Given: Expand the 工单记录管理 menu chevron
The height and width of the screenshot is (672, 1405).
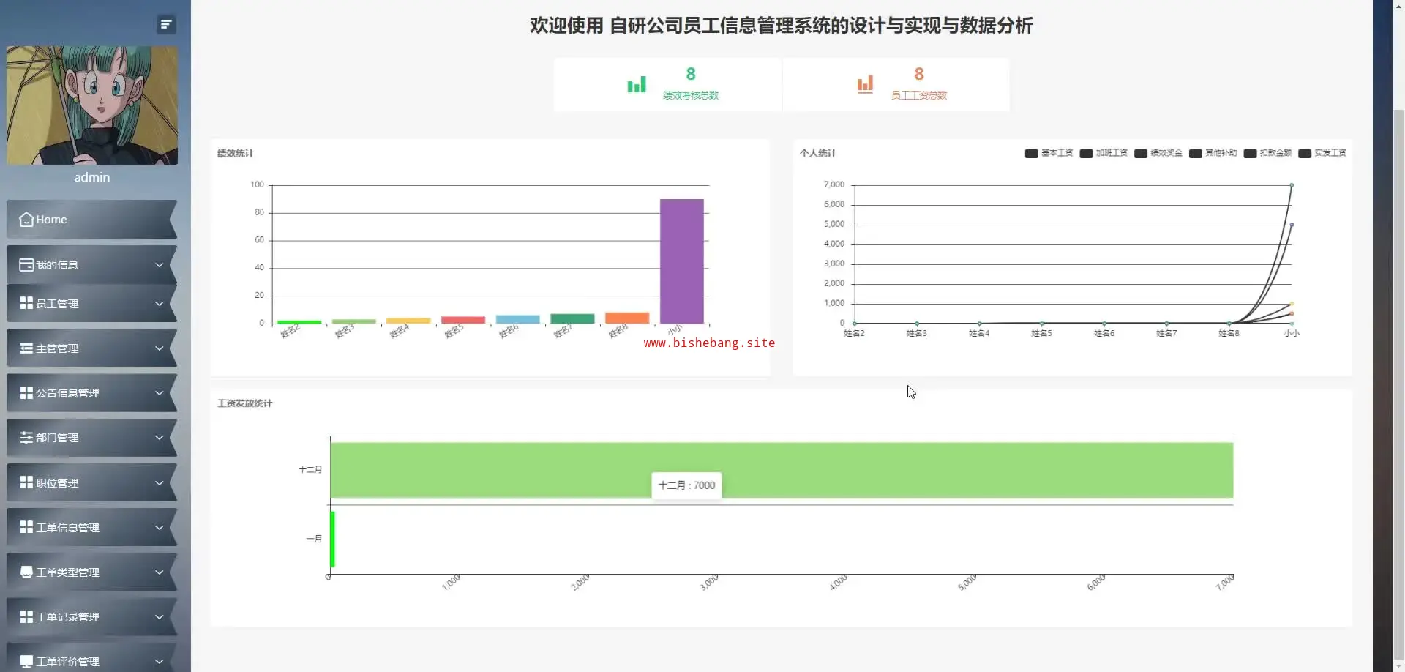Looking at the screenshot, I should [159, 617].
